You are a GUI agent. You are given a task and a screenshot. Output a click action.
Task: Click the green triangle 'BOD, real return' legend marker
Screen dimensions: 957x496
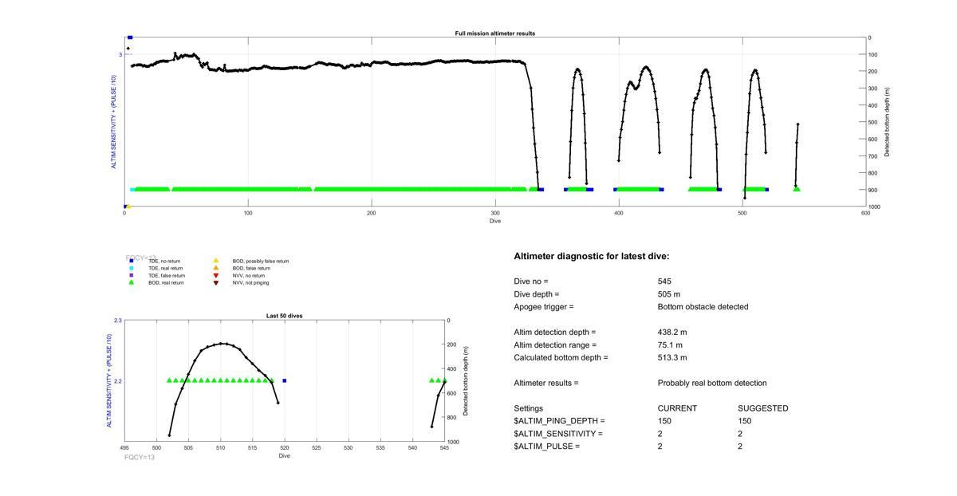pyautogui.click(x=132, y=283)
